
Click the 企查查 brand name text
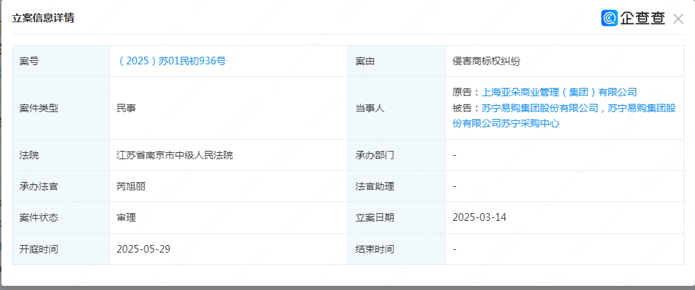(x=643, y=18)
